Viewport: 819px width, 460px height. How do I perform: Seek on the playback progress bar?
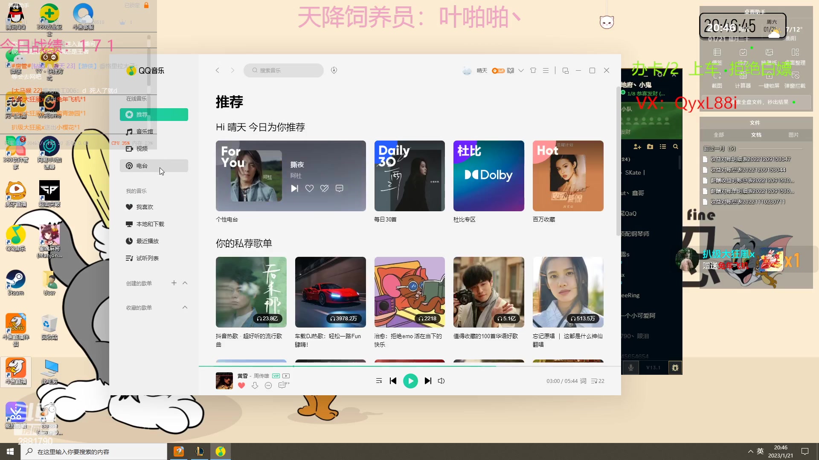click(x=409, y=366)
